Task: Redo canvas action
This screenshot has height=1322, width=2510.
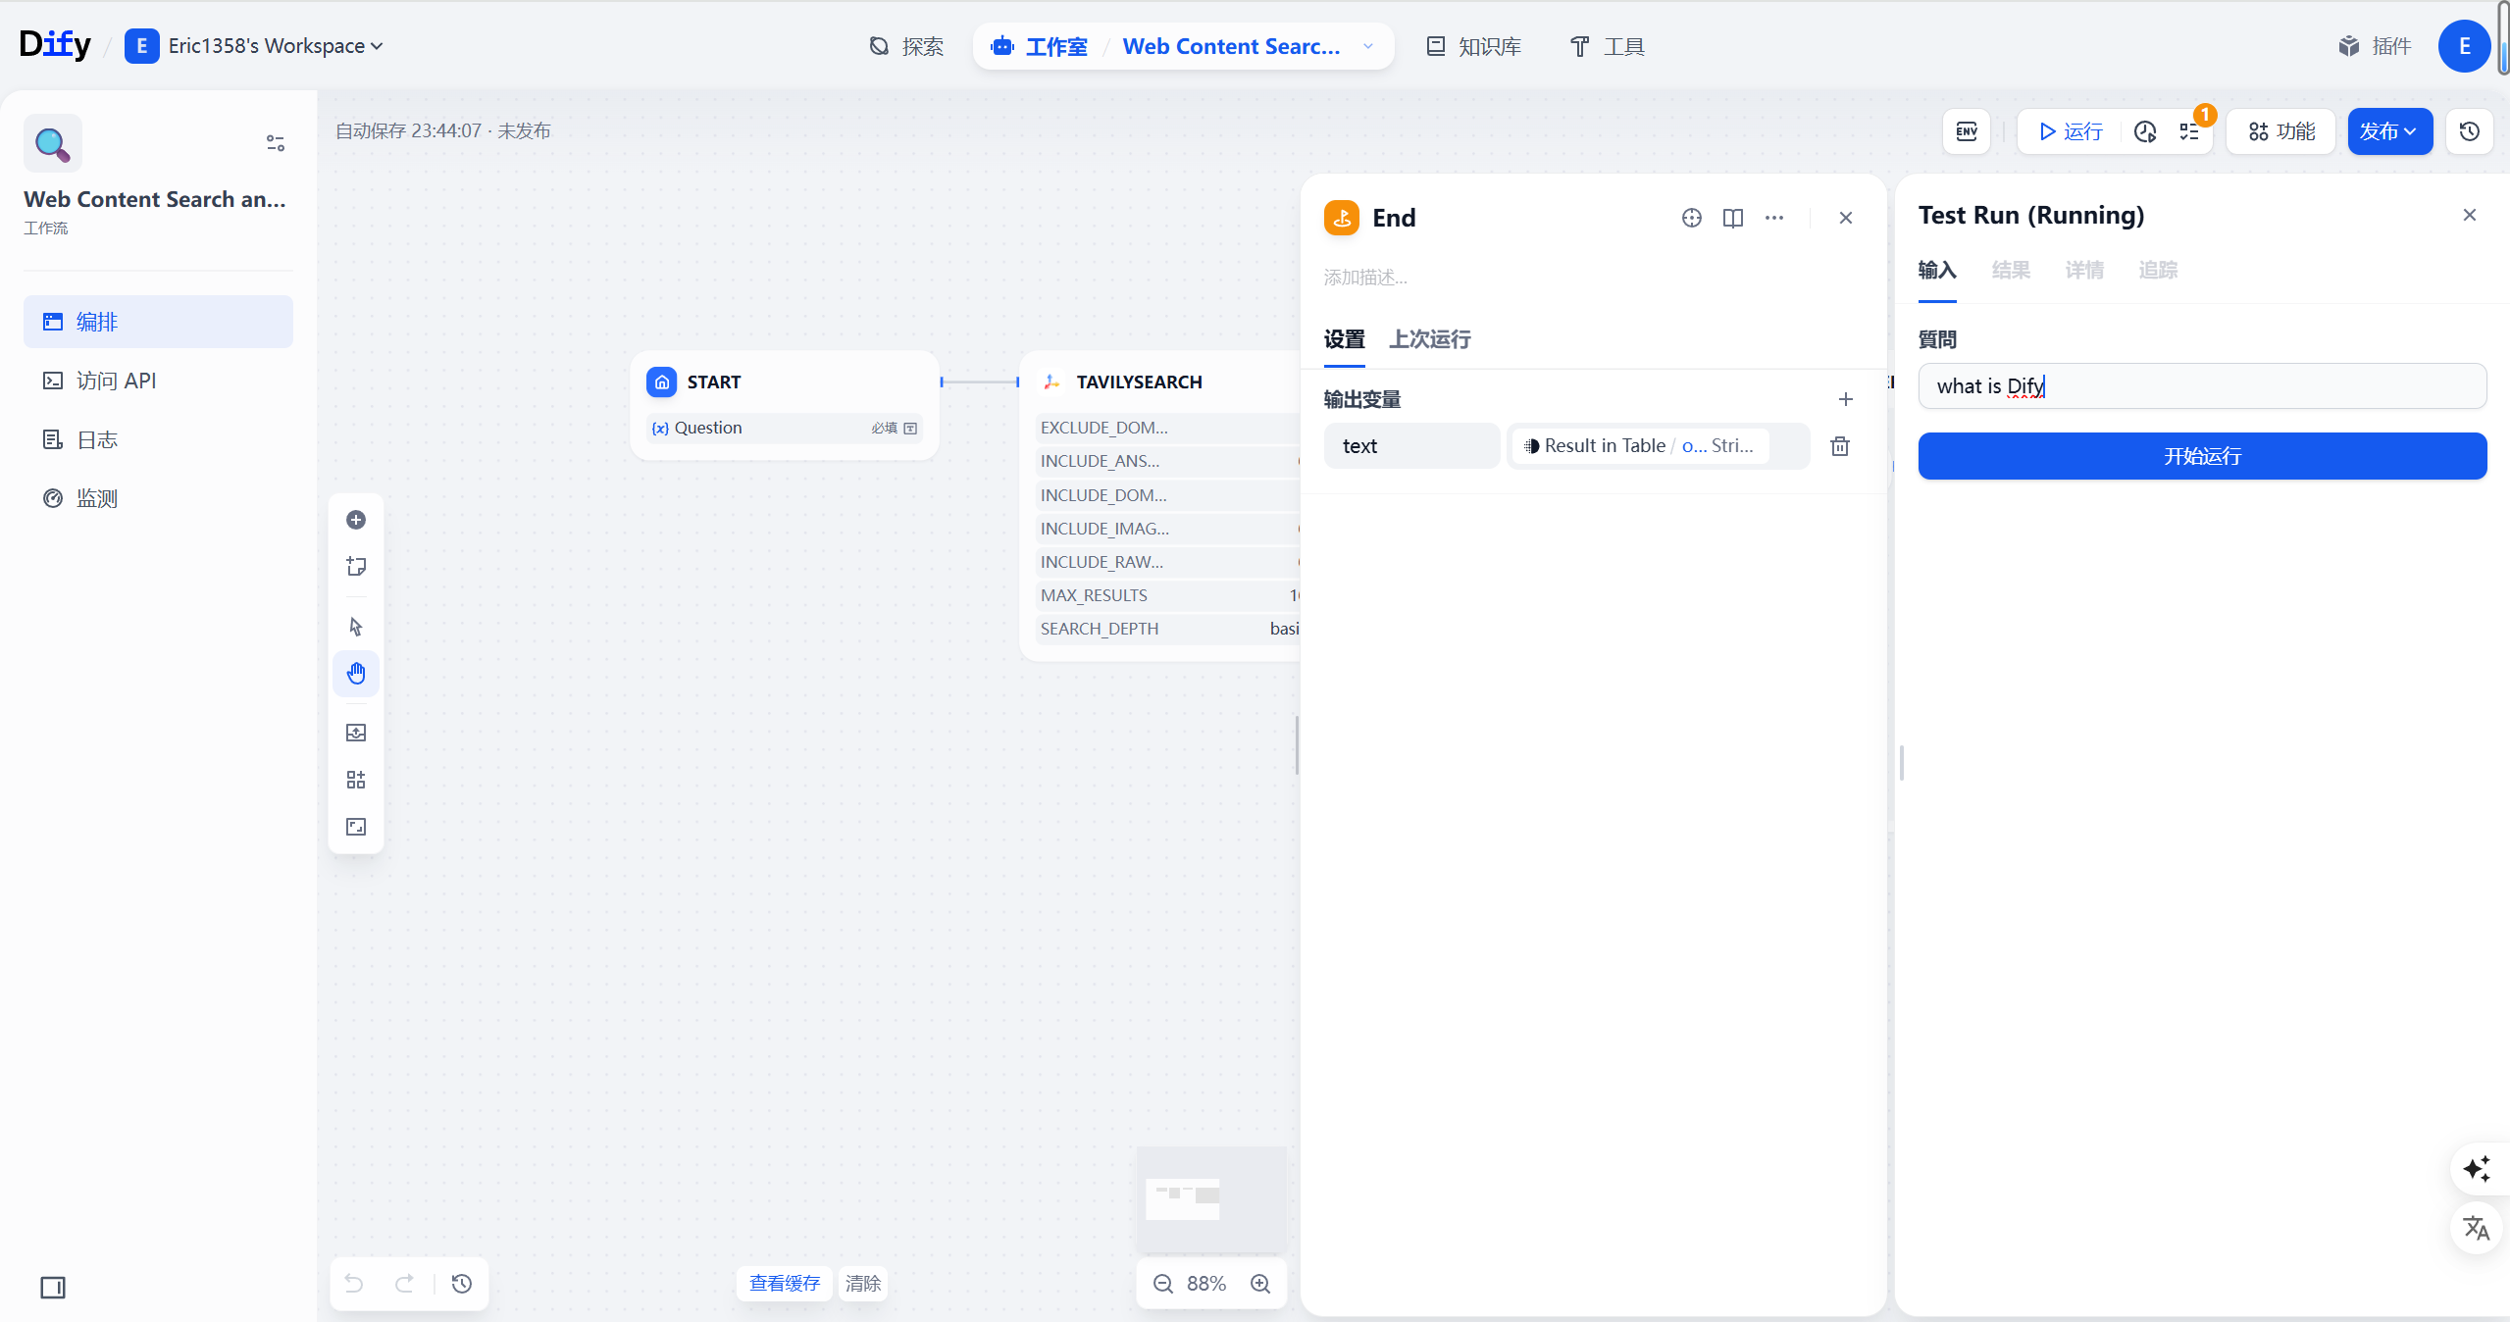Action: pyautogui.click(x=404, y=1284)
